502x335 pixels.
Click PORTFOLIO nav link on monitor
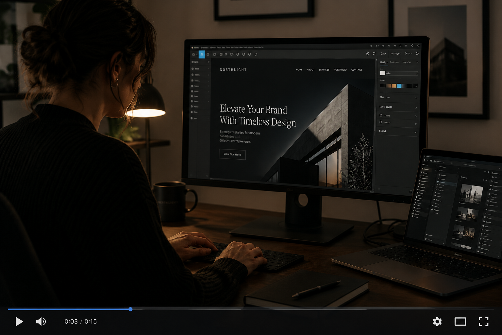(x=340, y=70)
